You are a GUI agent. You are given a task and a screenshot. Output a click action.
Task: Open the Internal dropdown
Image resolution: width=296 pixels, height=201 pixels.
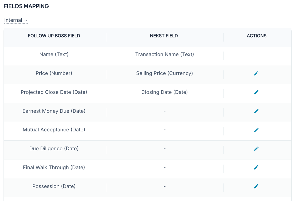click(16, 20)
